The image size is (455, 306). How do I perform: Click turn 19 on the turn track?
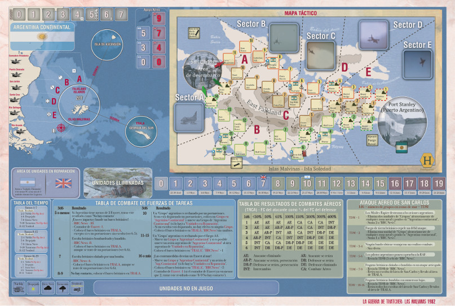pyautogui.click(x=439, y=184)
